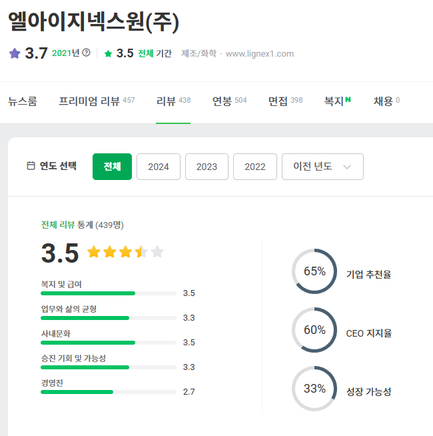Filter reviews by year 2023
This screenshot has width=433, height=436.
207,167
